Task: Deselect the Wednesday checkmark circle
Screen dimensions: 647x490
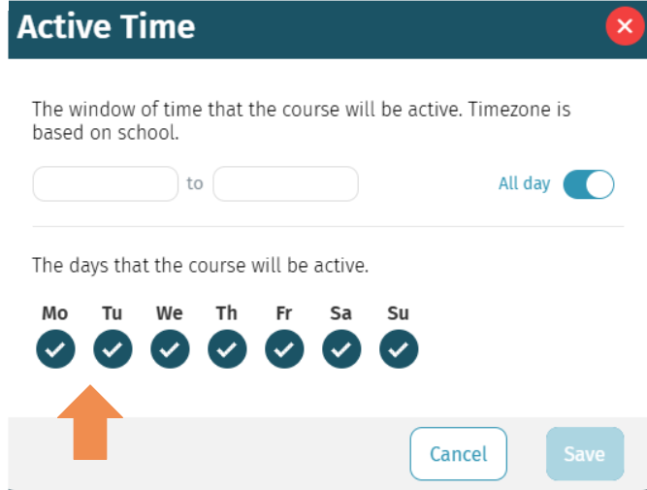Action: tap(170, 349)
